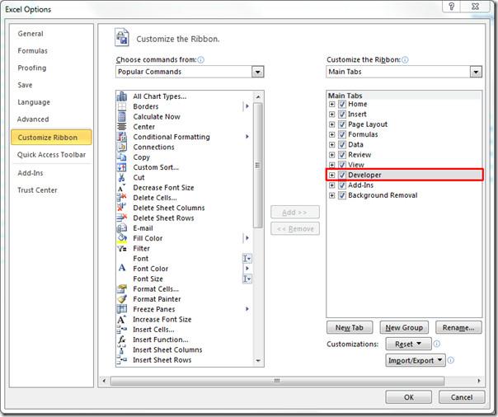Click the Fill Color bucket icon
The height and width of the screenshot is (417, 498).
click(122, 238)
